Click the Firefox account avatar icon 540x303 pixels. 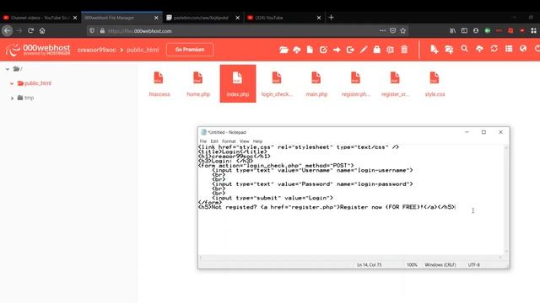tap(476, 30)
